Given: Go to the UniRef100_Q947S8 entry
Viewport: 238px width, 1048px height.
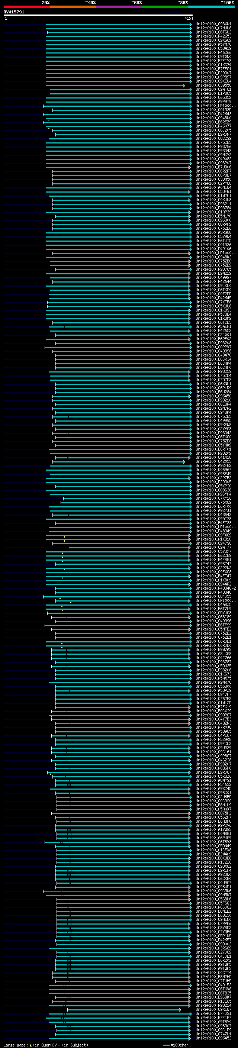Looking at the screenshot, I should point(213,543).
